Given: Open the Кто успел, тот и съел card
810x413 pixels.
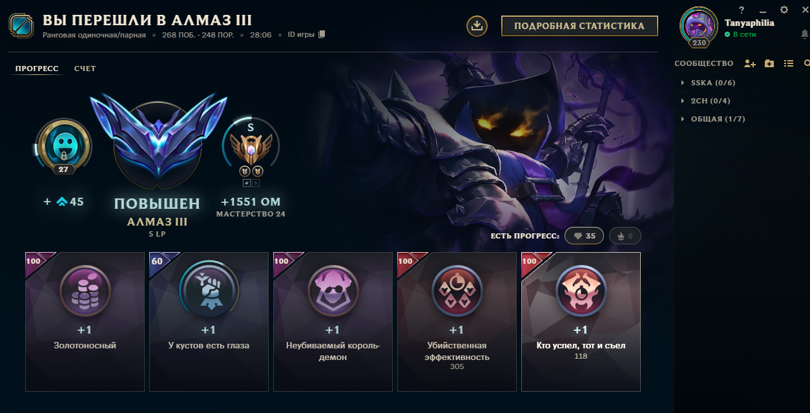Looking at the screenshot, I should pyautogui.click(x=581, y=322).
